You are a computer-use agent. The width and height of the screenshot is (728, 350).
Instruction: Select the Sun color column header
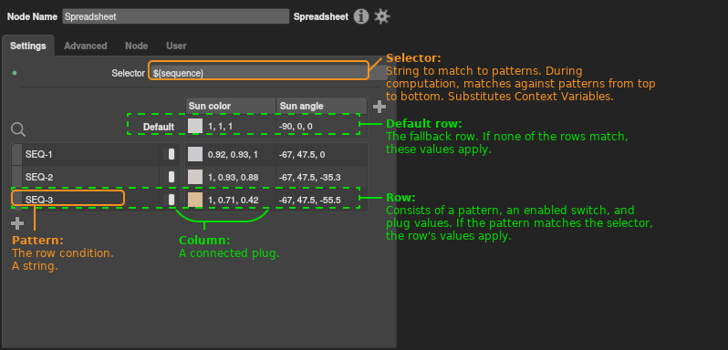tap(231, 106)
